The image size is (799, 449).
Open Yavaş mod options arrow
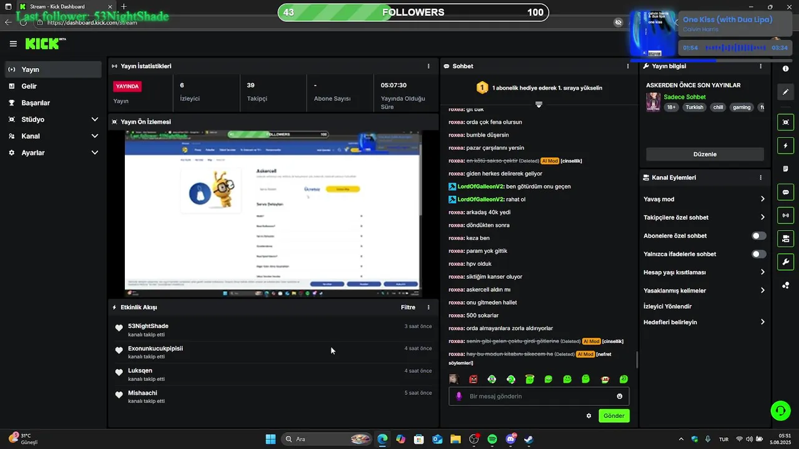[762, 199]
